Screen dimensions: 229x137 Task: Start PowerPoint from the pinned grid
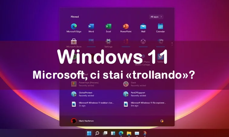[126, 27]
